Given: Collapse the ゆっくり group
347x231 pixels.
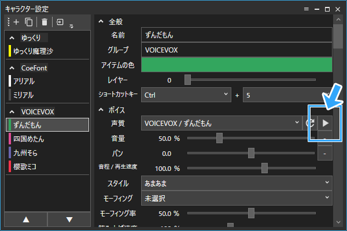Looking at the screenshot, I should click(x=12, y=38).
